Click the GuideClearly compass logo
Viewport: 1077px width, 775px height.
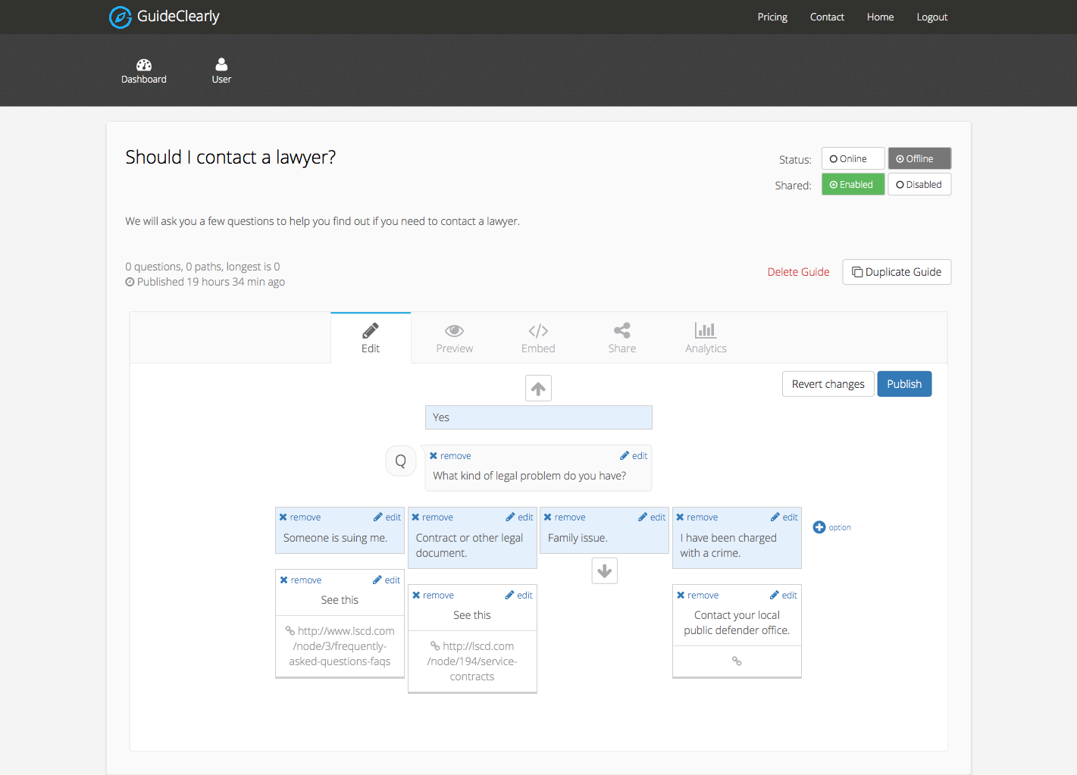click(120, 17)
